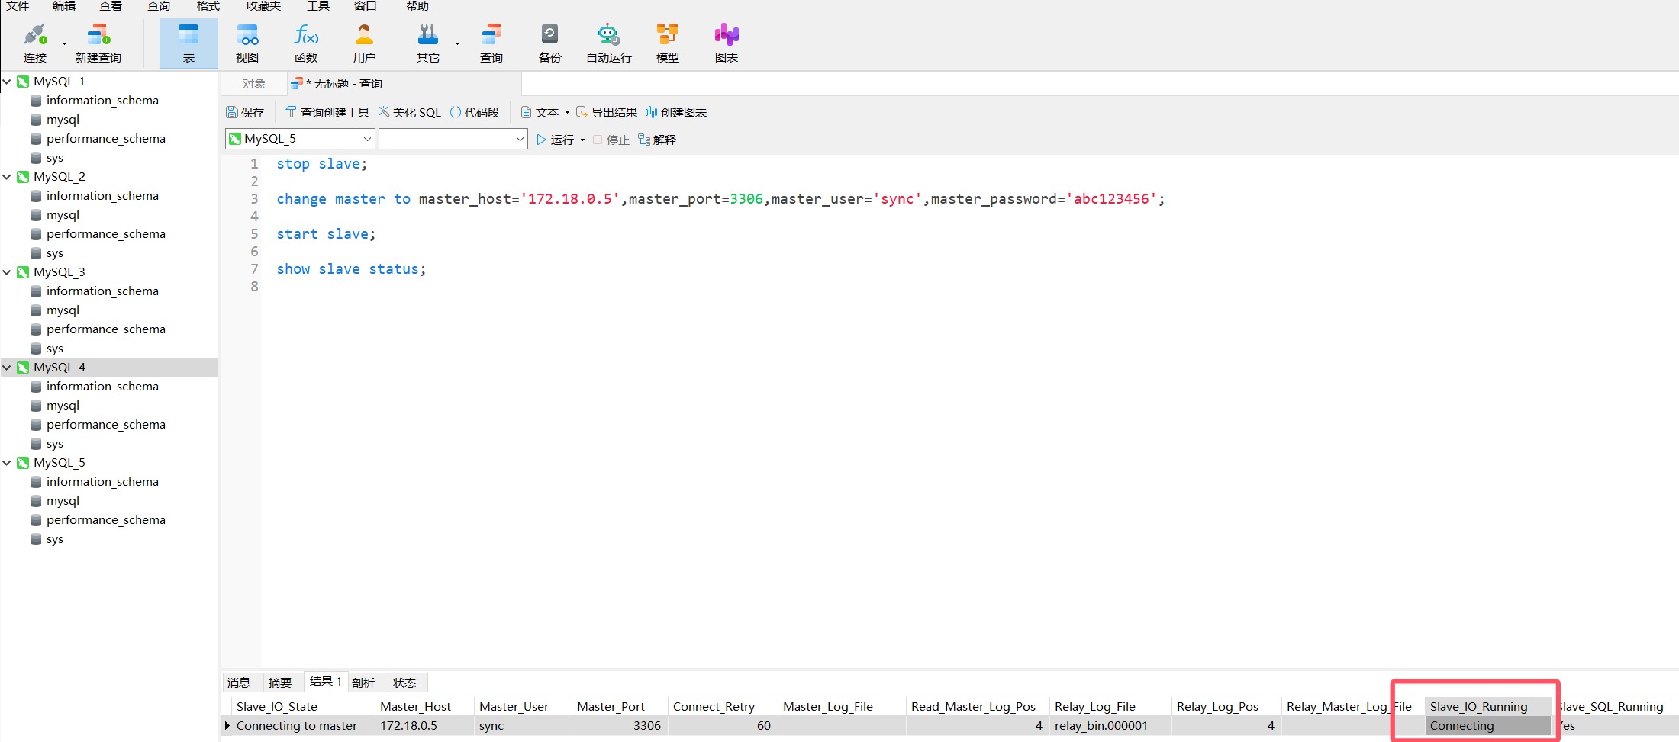Click the 其它 others toolbar icon

coord(428,43)
